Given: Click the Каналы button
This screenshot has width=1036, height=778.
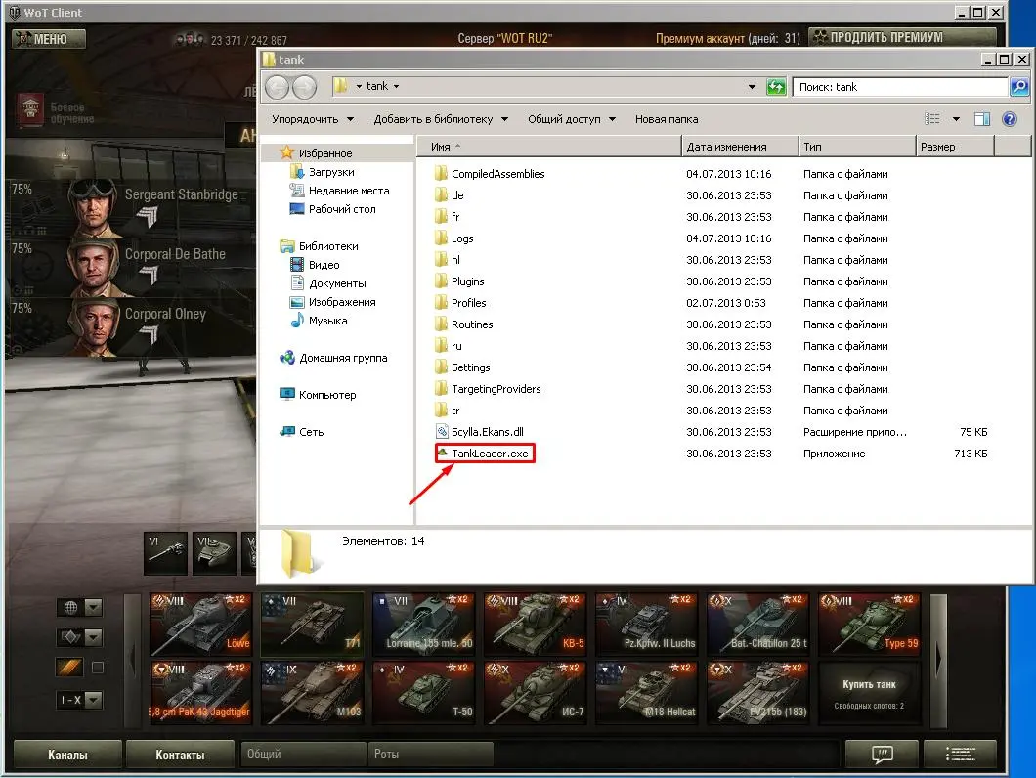Looking at the screenshot, I should pos(67,755).
